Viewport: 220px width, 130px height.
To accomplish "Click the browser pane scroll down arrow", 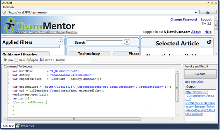I will pyautogui.click(x=216, y=53).
